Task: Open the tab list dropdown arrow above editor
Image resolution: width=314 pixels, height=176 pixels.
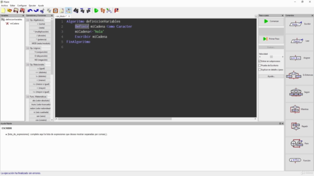Action: 256,16
